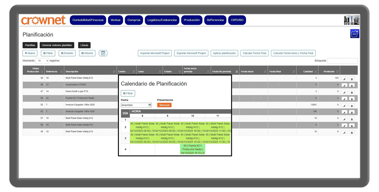
Task: Open date picker icon in Fecha field
Action: (x=150, y=105)
